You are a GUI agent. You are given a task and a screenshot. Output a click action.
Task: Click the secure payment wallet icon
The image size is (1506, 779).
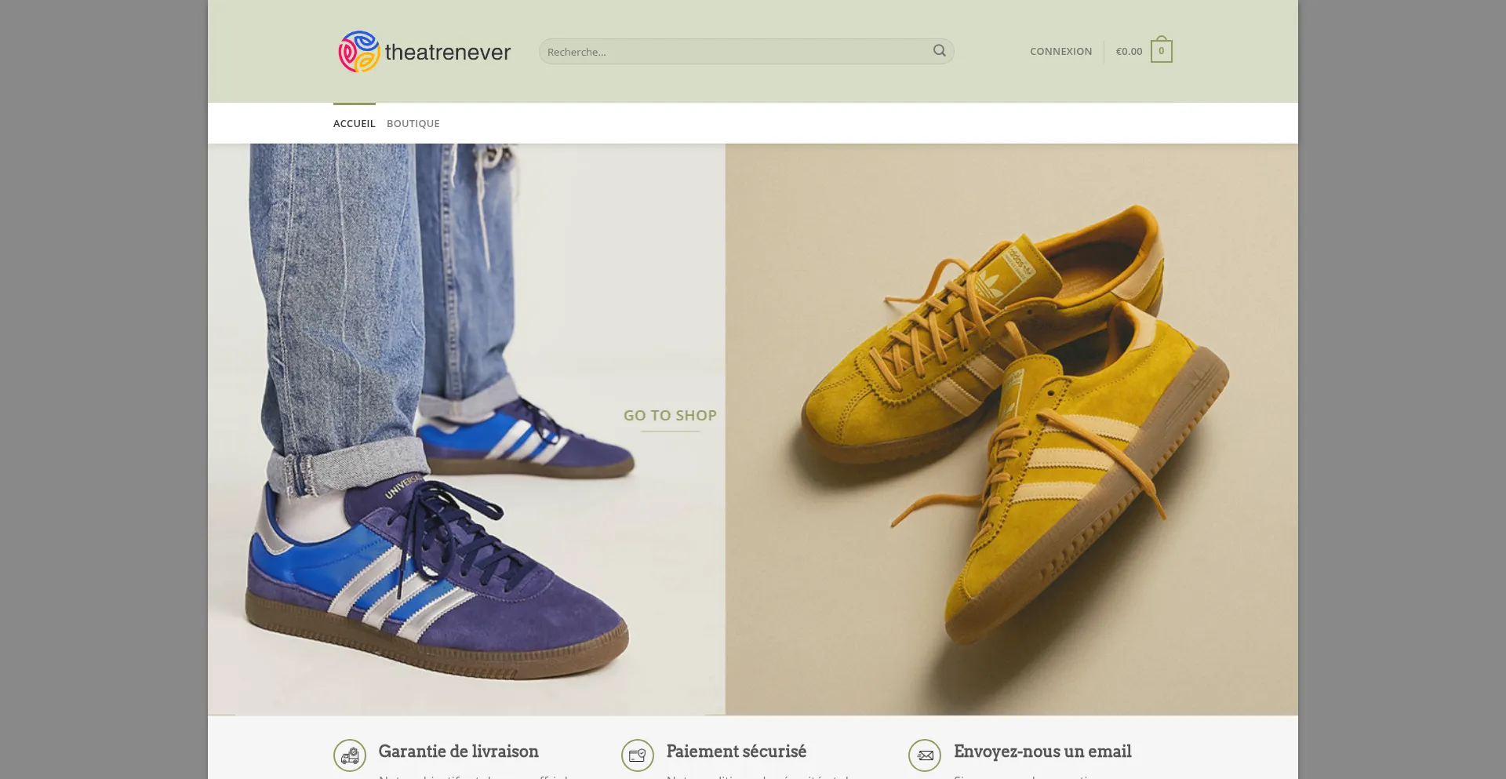(x=638, y=755)
